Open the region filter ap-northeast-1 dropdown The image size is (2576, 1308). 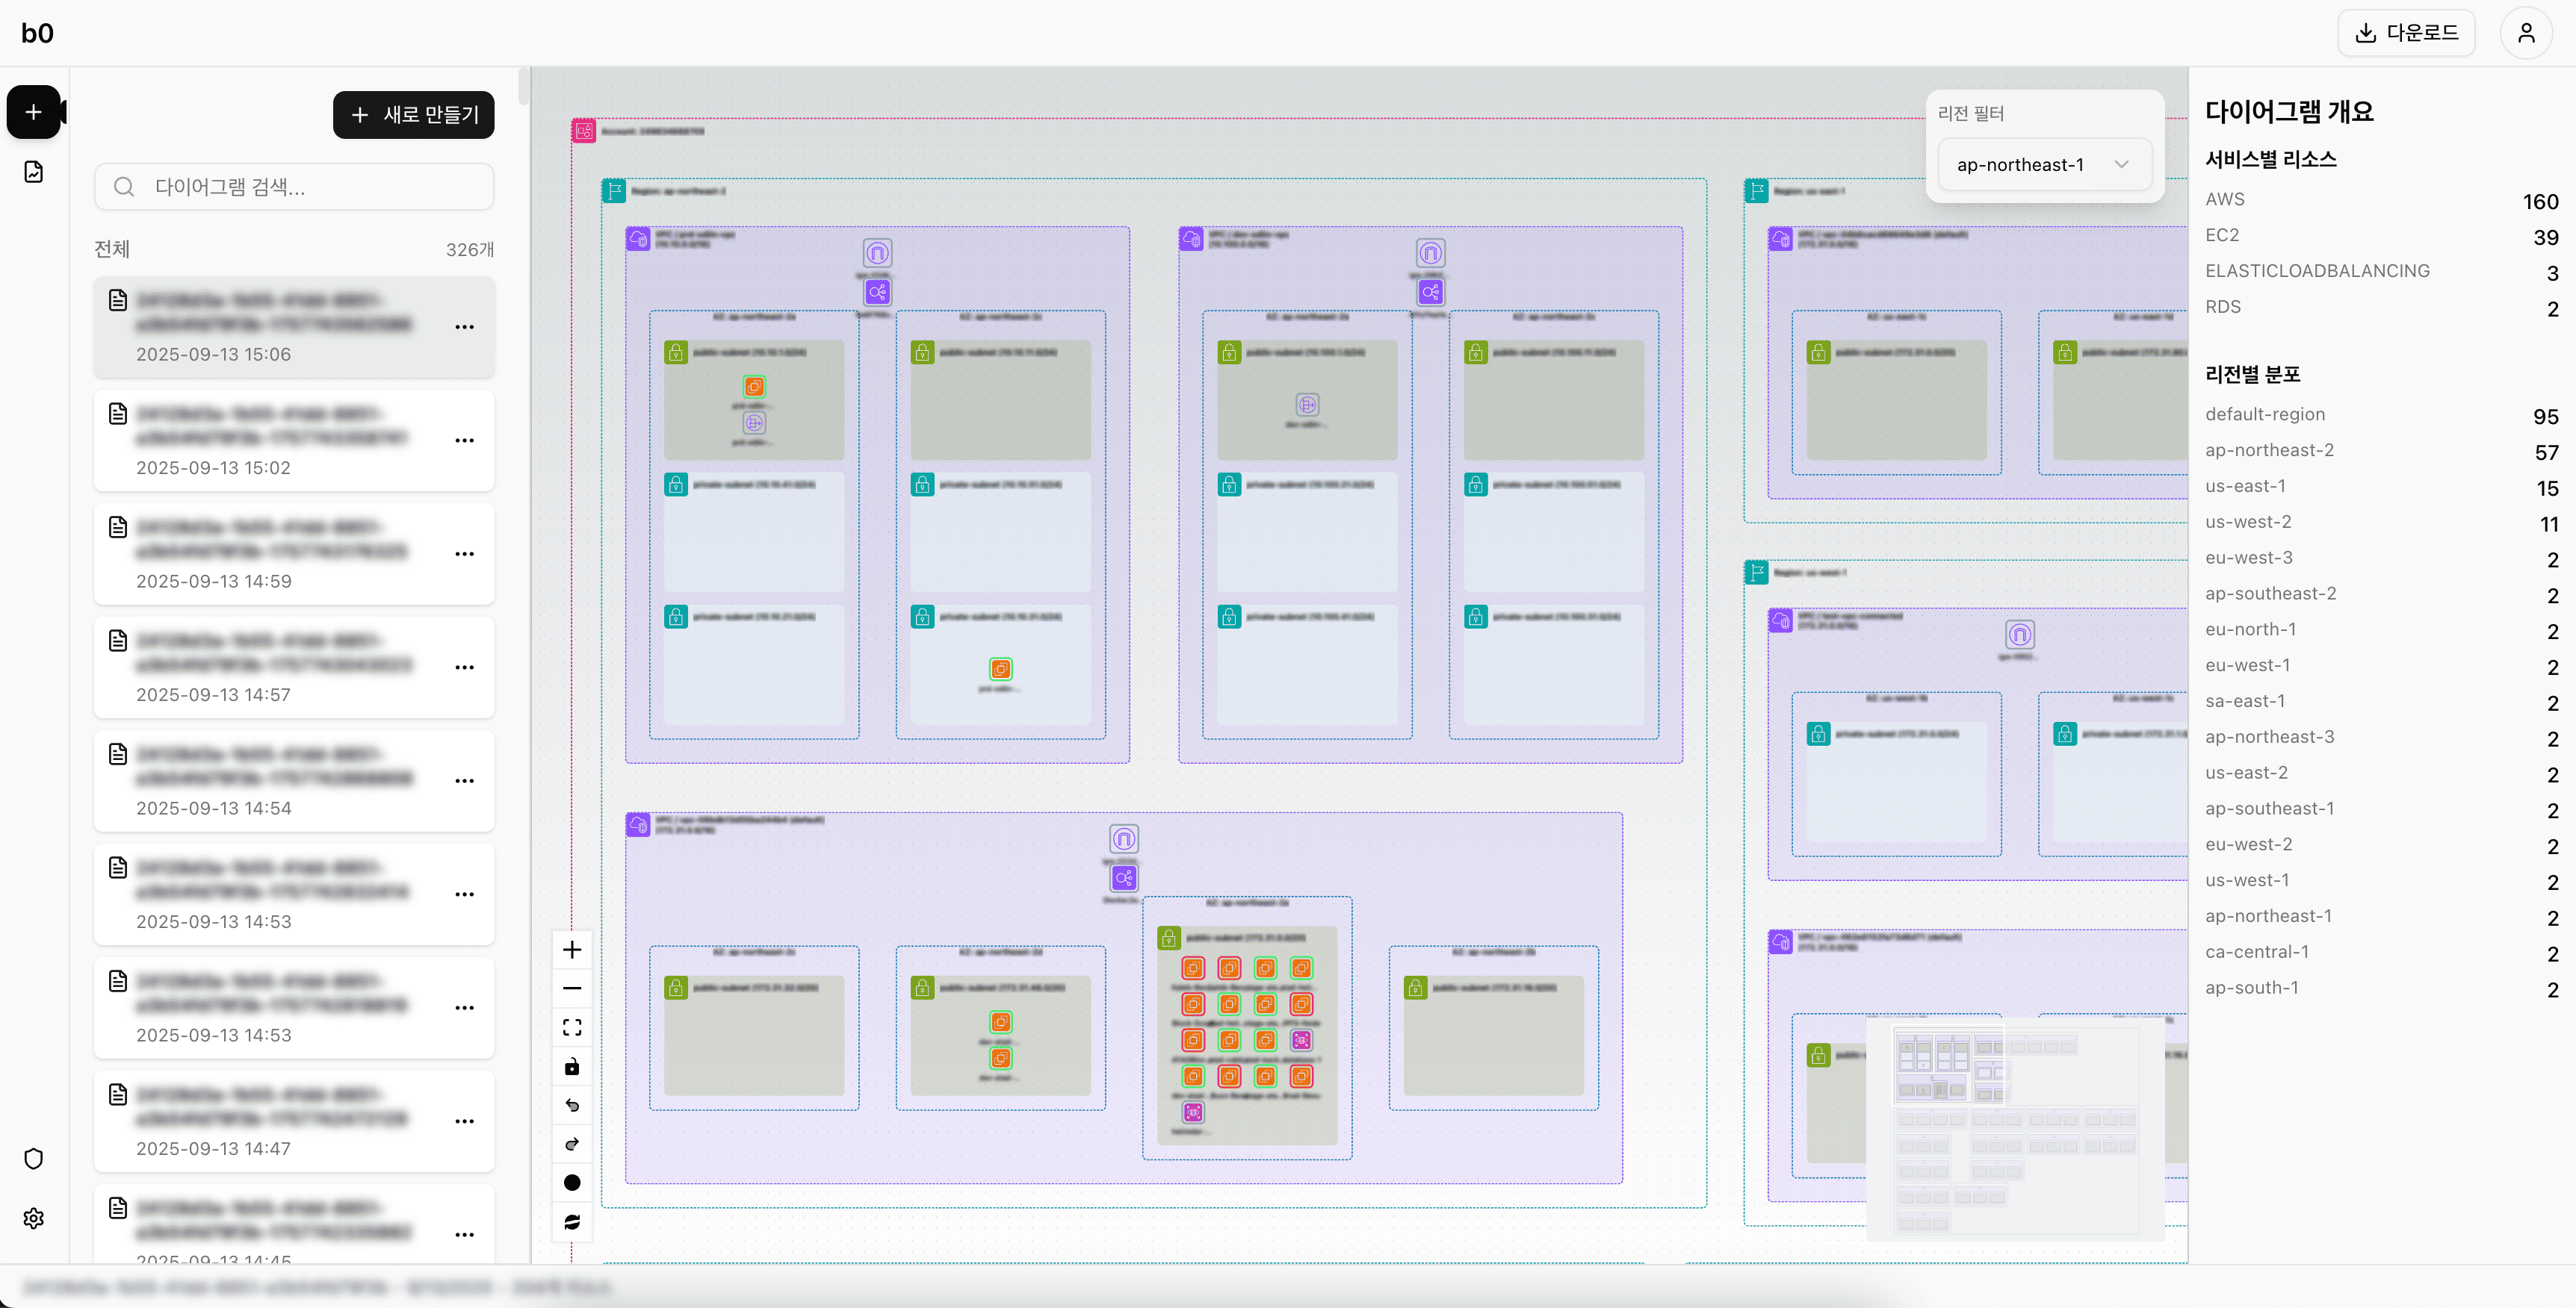click(x=2043, y=165)
